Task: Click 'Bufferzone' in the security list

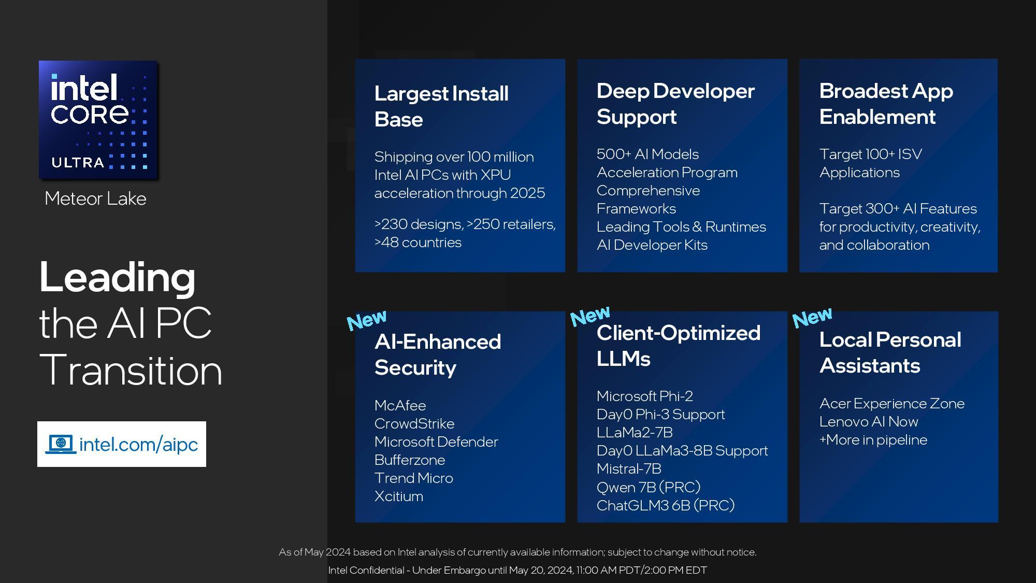Action: click(x=410, y=460)
